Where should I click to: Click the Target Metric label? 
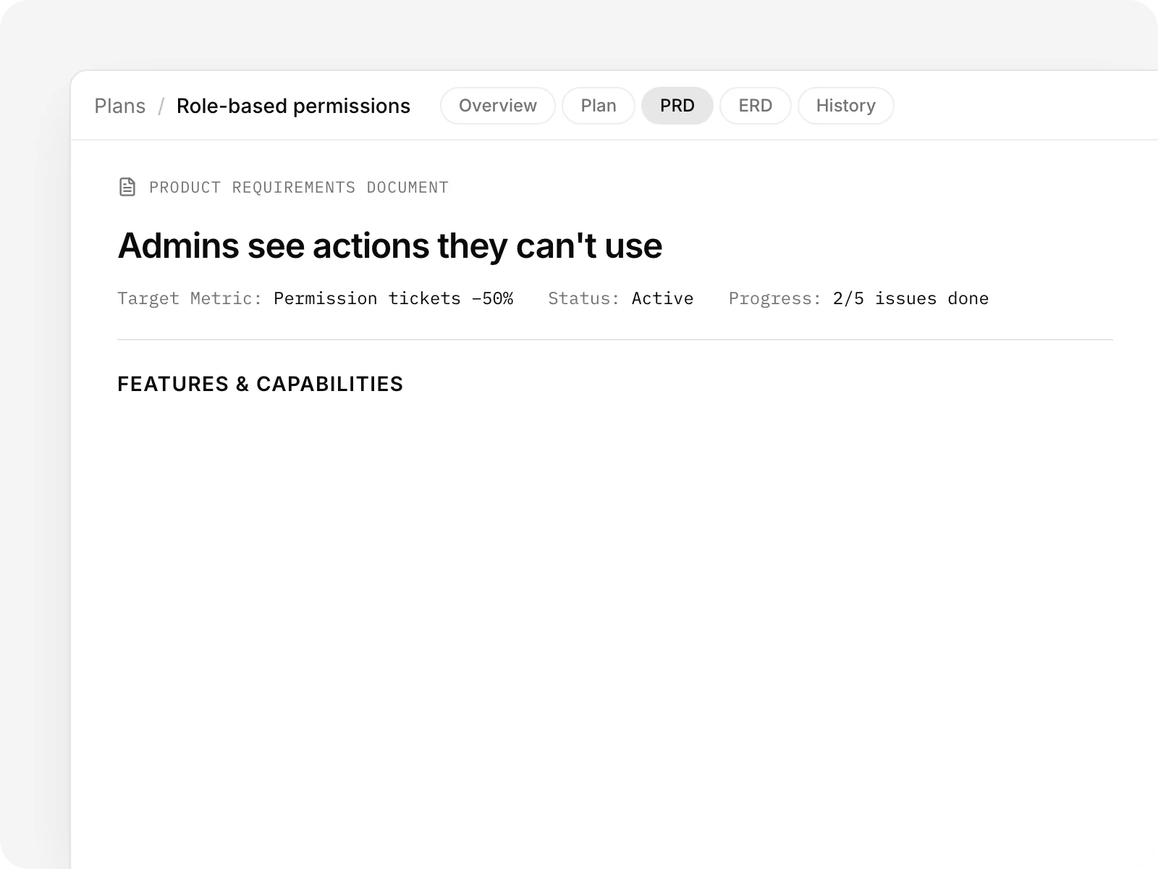pyautogui.click(x=190, y=298)
